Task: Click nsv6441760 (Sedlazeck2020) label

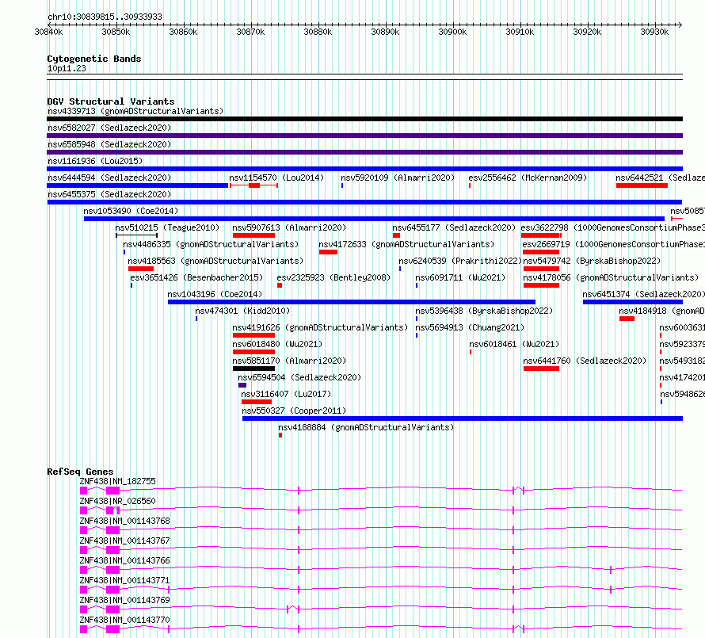Action: tap(585, 361)
